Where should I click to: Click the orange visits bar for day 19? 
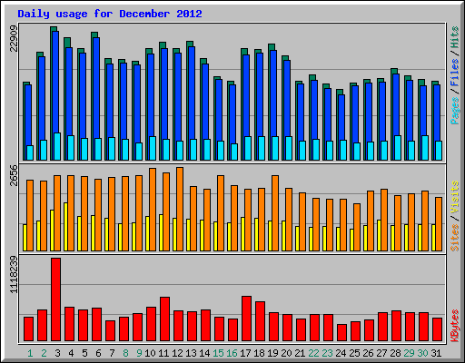click(275, 213)
